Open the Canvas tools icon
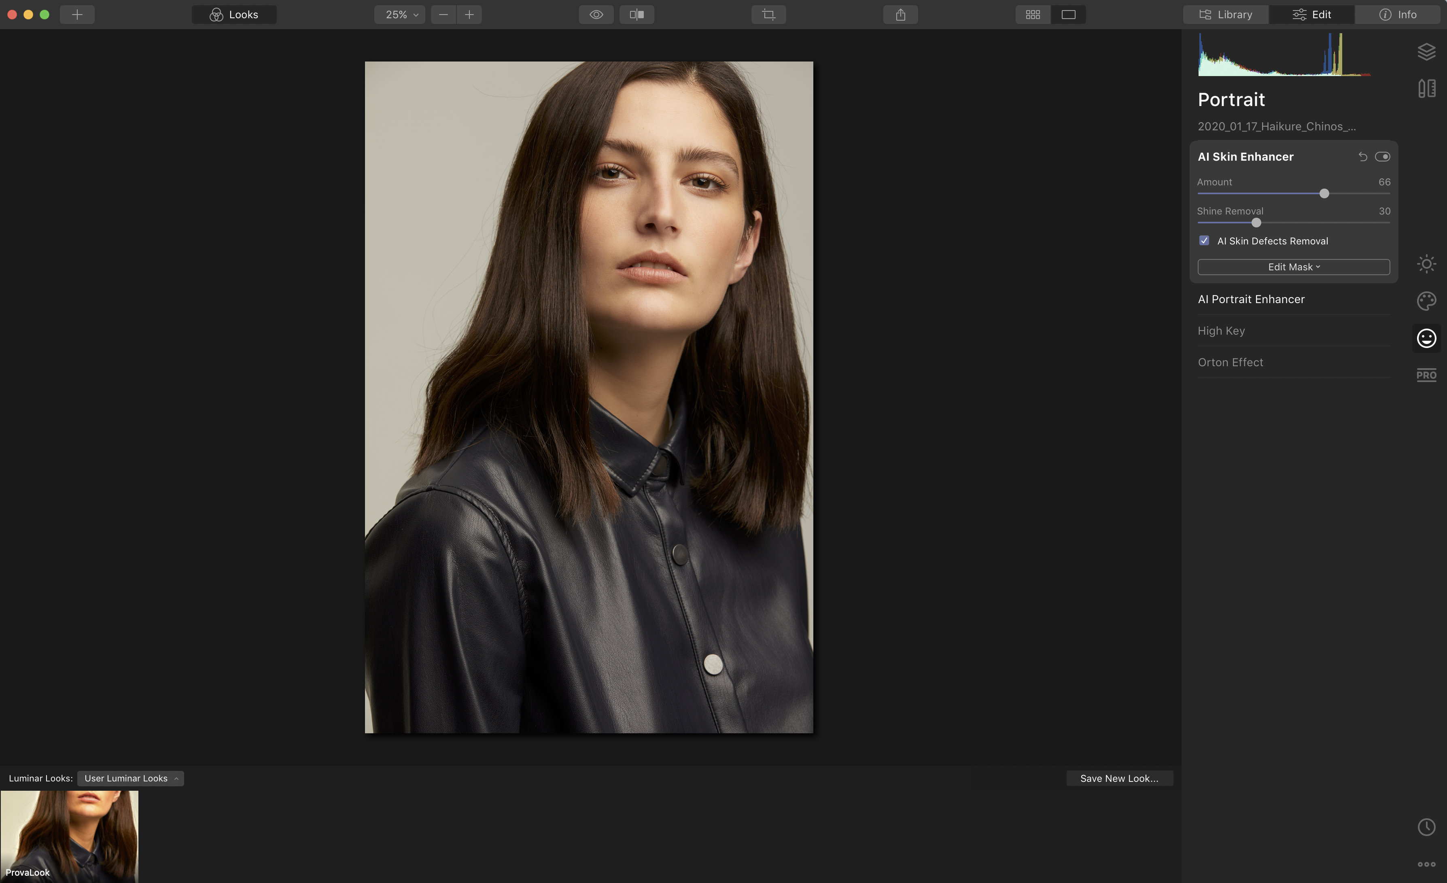 [x=1426, y=89]
